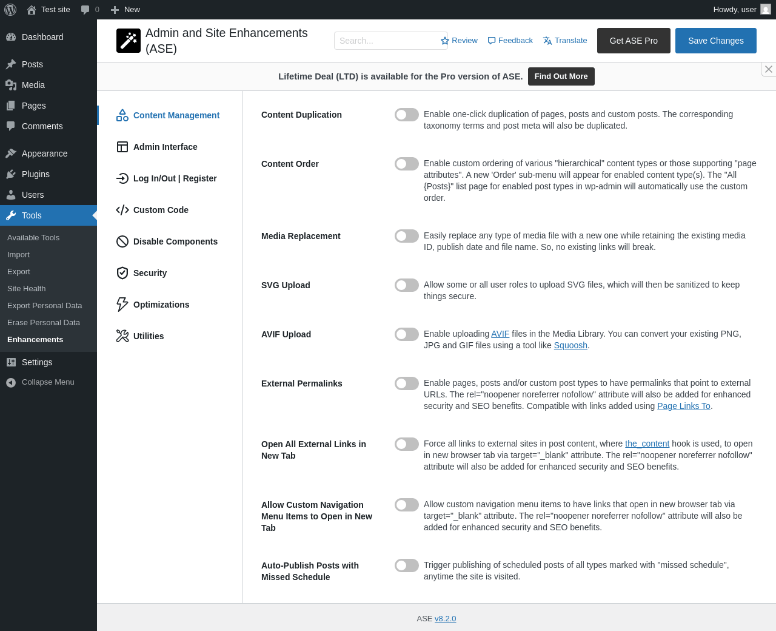The height and width of the screenshot is (631, 776).
Task: Enable the Content Duplication toggle
Action: [407, 115]
